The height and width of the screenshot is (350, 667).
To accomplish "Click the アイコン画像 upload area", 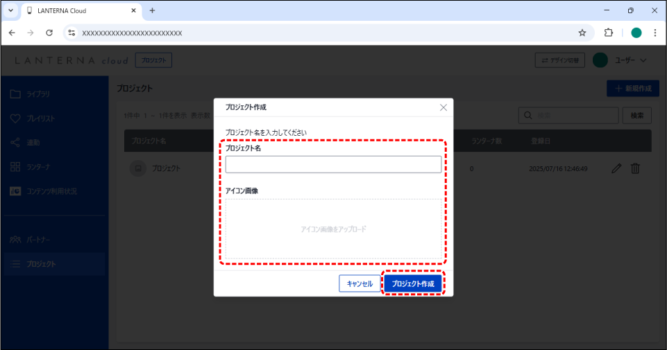I will coord(333,229).
